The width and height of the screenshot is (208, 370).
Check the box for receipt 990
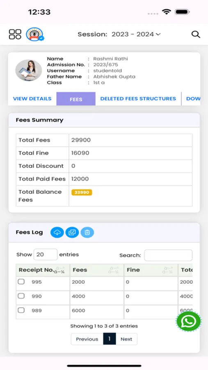pyautogui.click(x=21, y=296)
